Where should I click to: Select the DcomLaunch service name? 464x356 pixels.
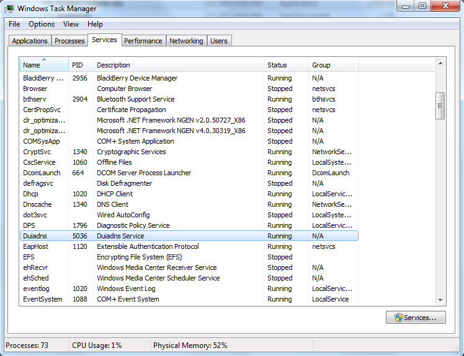tap(42, 173)
